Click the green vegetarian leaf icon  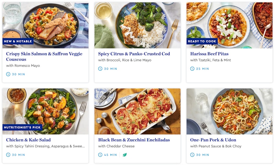click(x=125, y=155)
